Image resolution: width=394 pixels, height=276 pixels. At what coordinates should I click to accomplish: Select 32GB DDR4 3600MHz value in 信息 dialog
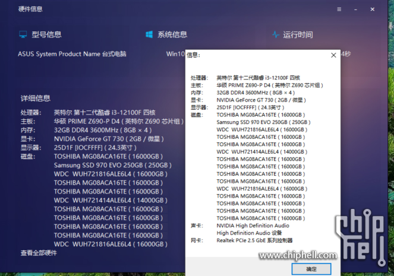tap(256, 93)
